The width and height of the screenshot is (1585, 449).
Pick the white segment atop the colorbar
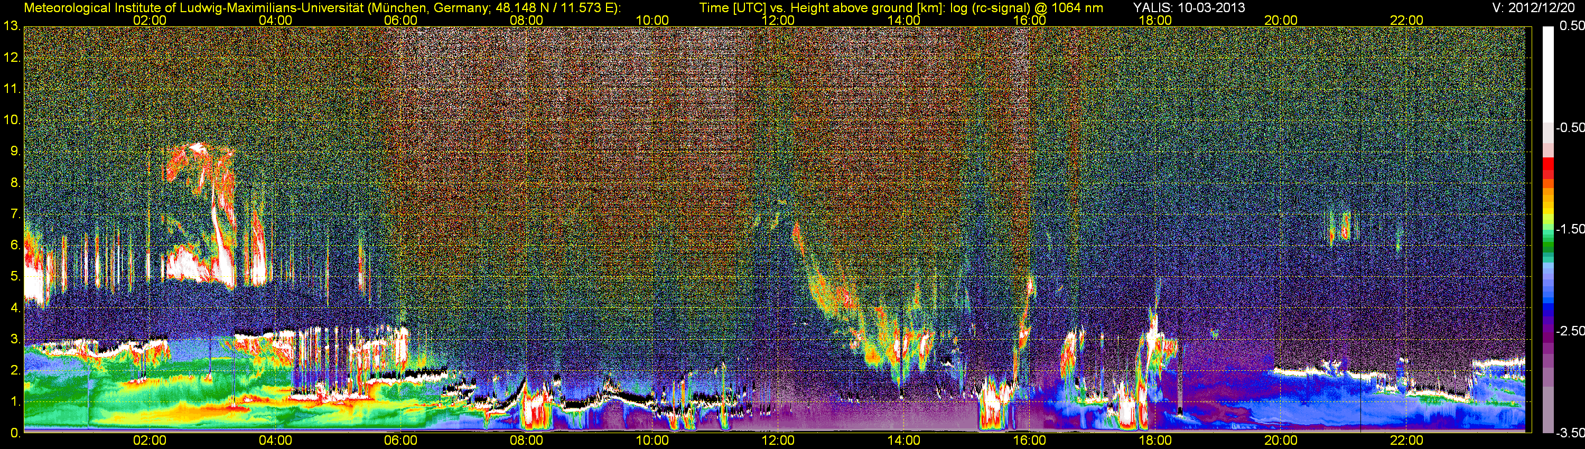tap(1548, 74)
